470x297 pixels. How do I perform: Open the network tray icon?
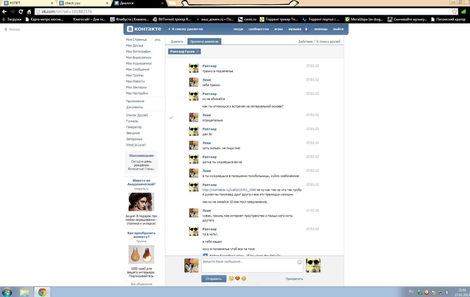coord(440,292)
